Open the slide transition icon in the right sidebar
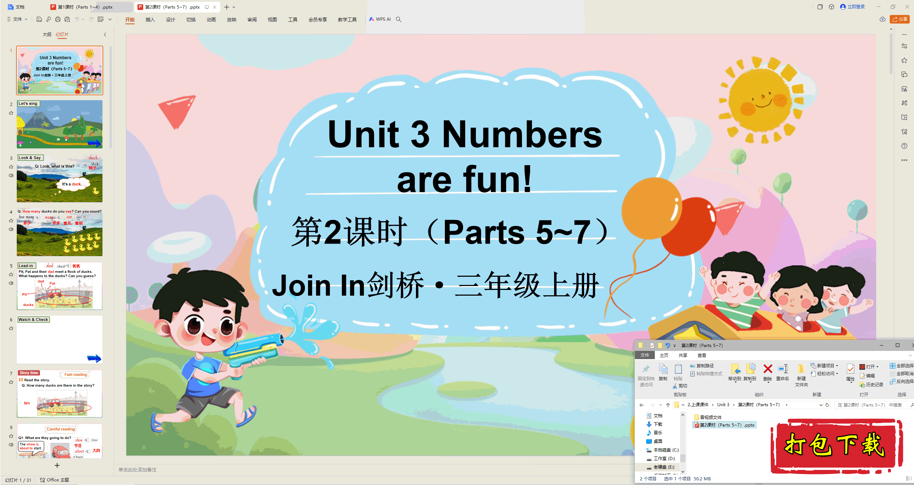914x485 pixels. pyautogui.click(x=904, y=75)
